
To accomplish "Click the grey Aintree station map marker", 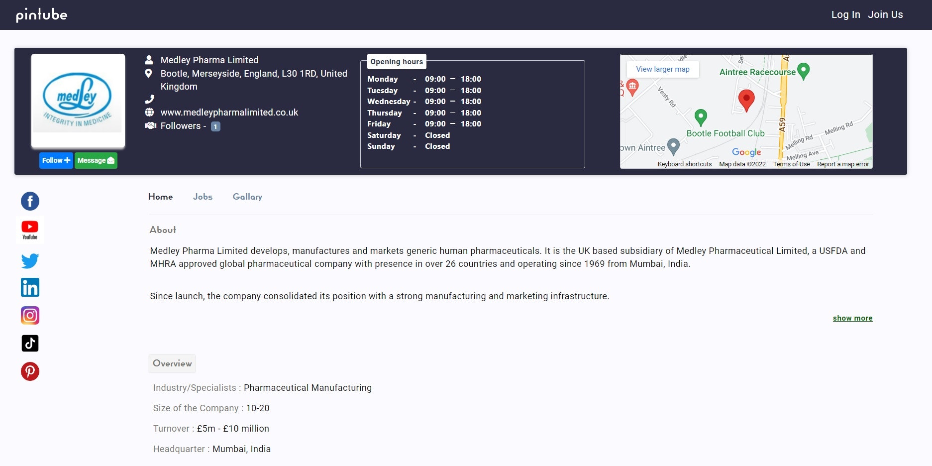I will (x=673, y=146).
